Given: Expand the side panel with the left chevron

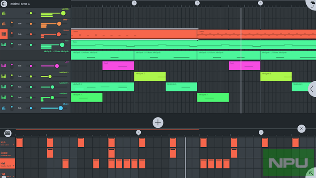Looking at the screenshot, I should (x=312, y=89).
